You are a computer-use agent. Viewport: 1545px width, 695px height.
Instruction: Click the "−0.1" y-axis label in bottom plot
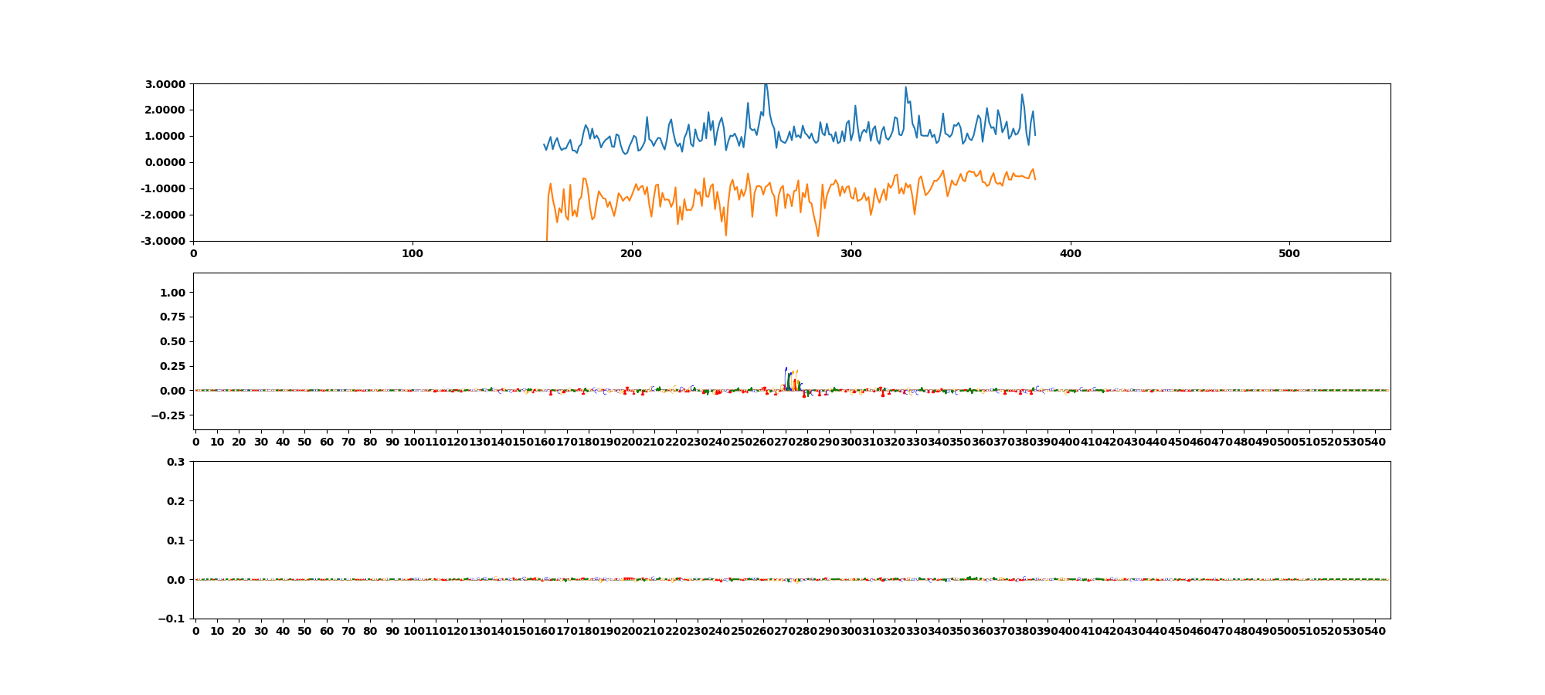(171, 619)
